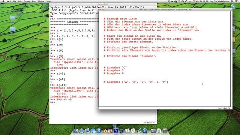This screenshot has width=240, height=135.
Task: Open the Calendar dock icon showing 10
Action: (110, 131)
